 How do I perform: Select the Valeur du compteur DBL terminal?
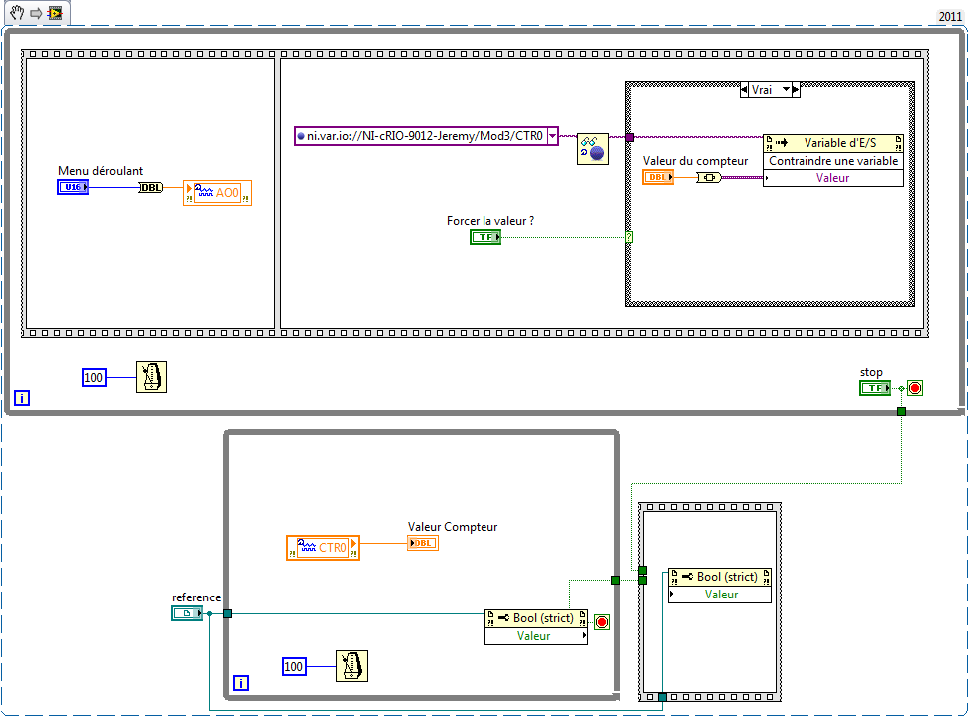[658, 177]
